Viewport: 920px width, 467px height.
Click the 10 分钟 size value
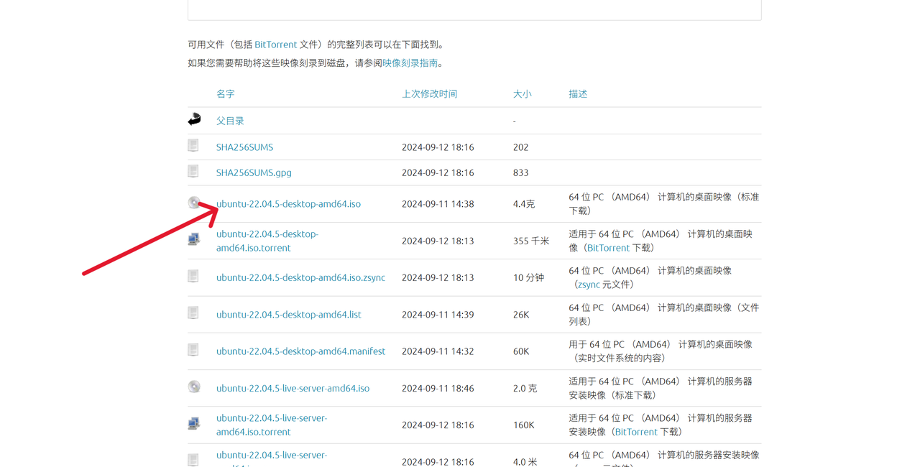(x=529, y=277)
